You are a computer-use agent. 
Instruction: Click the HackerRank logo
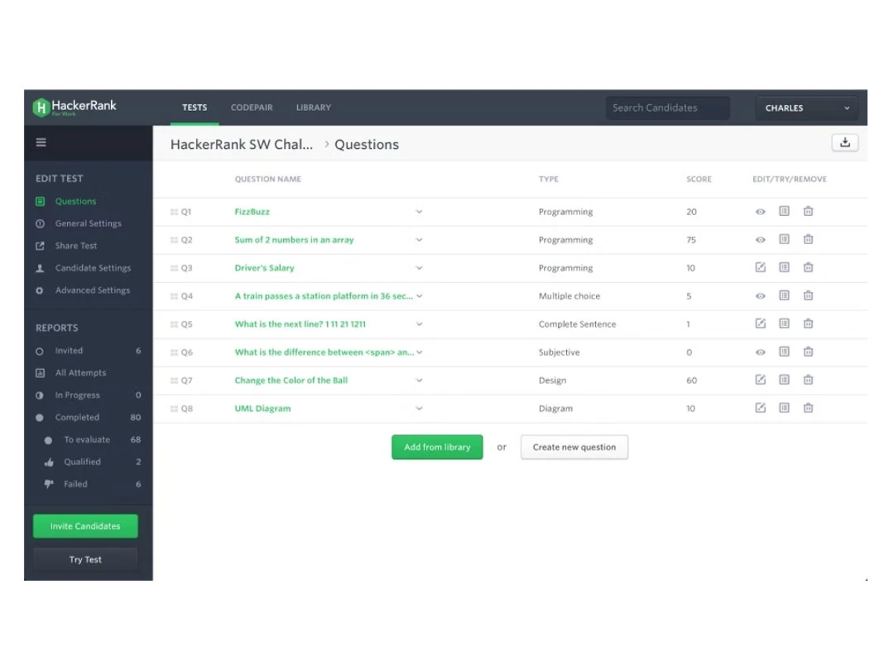click(74, 107)
